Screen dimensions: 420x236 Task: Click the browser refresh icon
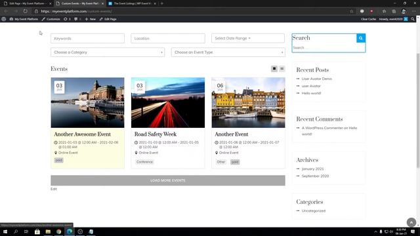[25, 11]
